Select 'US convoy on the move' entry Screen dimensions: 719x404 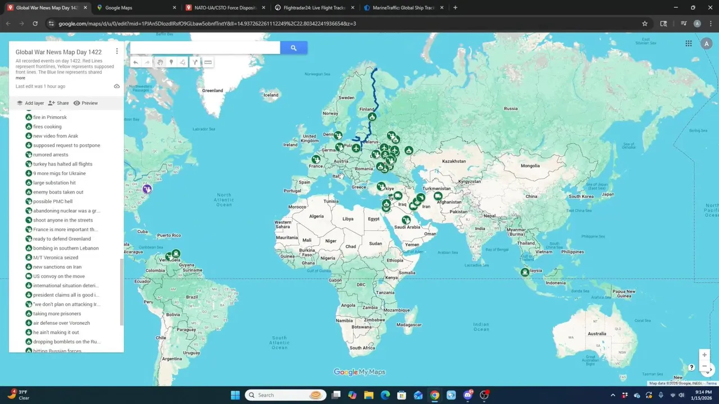point(58,276)
